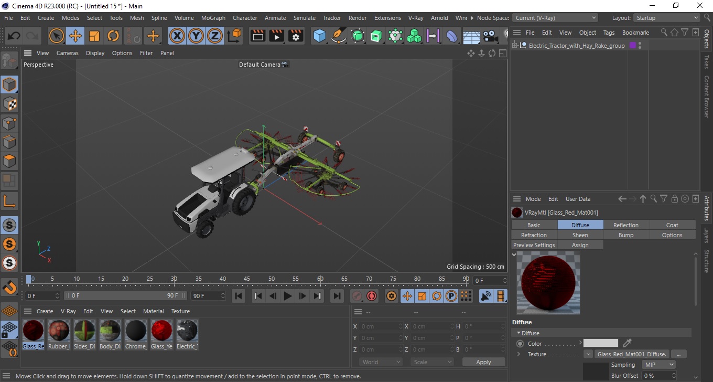This screenshot has height=382, width=713.
Task: Open the Sampling MIP dropdown
Action: pos(659,365)
